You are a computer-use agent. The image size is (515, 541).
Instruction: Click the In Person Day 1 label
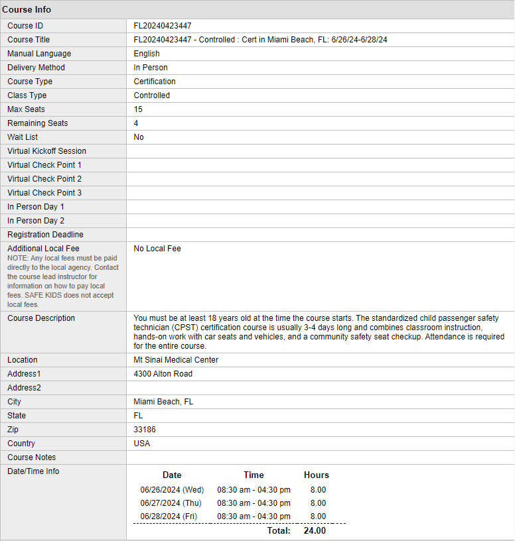pyautogui.click(x=36, y=207)
